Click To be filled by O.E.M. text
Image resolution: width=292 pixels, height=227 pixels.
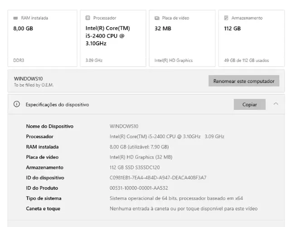click(34, 85)
